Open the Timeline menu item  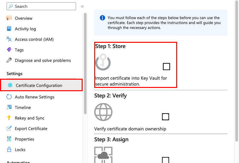[23, 107]
